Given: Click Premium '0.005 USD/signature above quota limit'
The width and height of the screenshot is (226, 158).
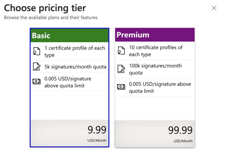Looking at the screenshot, I should click(160, 87).
